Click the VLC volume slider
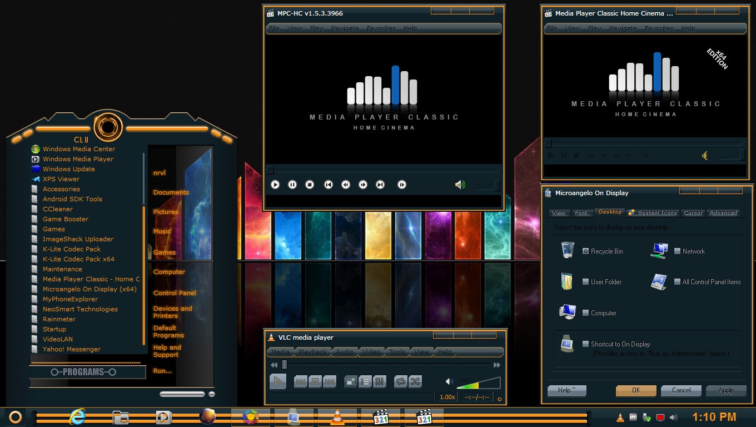The image size is (756, 427). coord(479,383)
